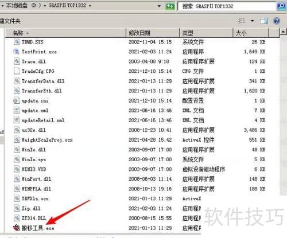
Task: Click the date 2008-12-23 10:41
Action: point(150,130)
